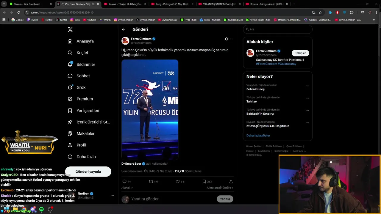The height and width of the screenshot is (214, 381).
Task: Open the Daha fazla menu
Action: (x=82, y=157)
